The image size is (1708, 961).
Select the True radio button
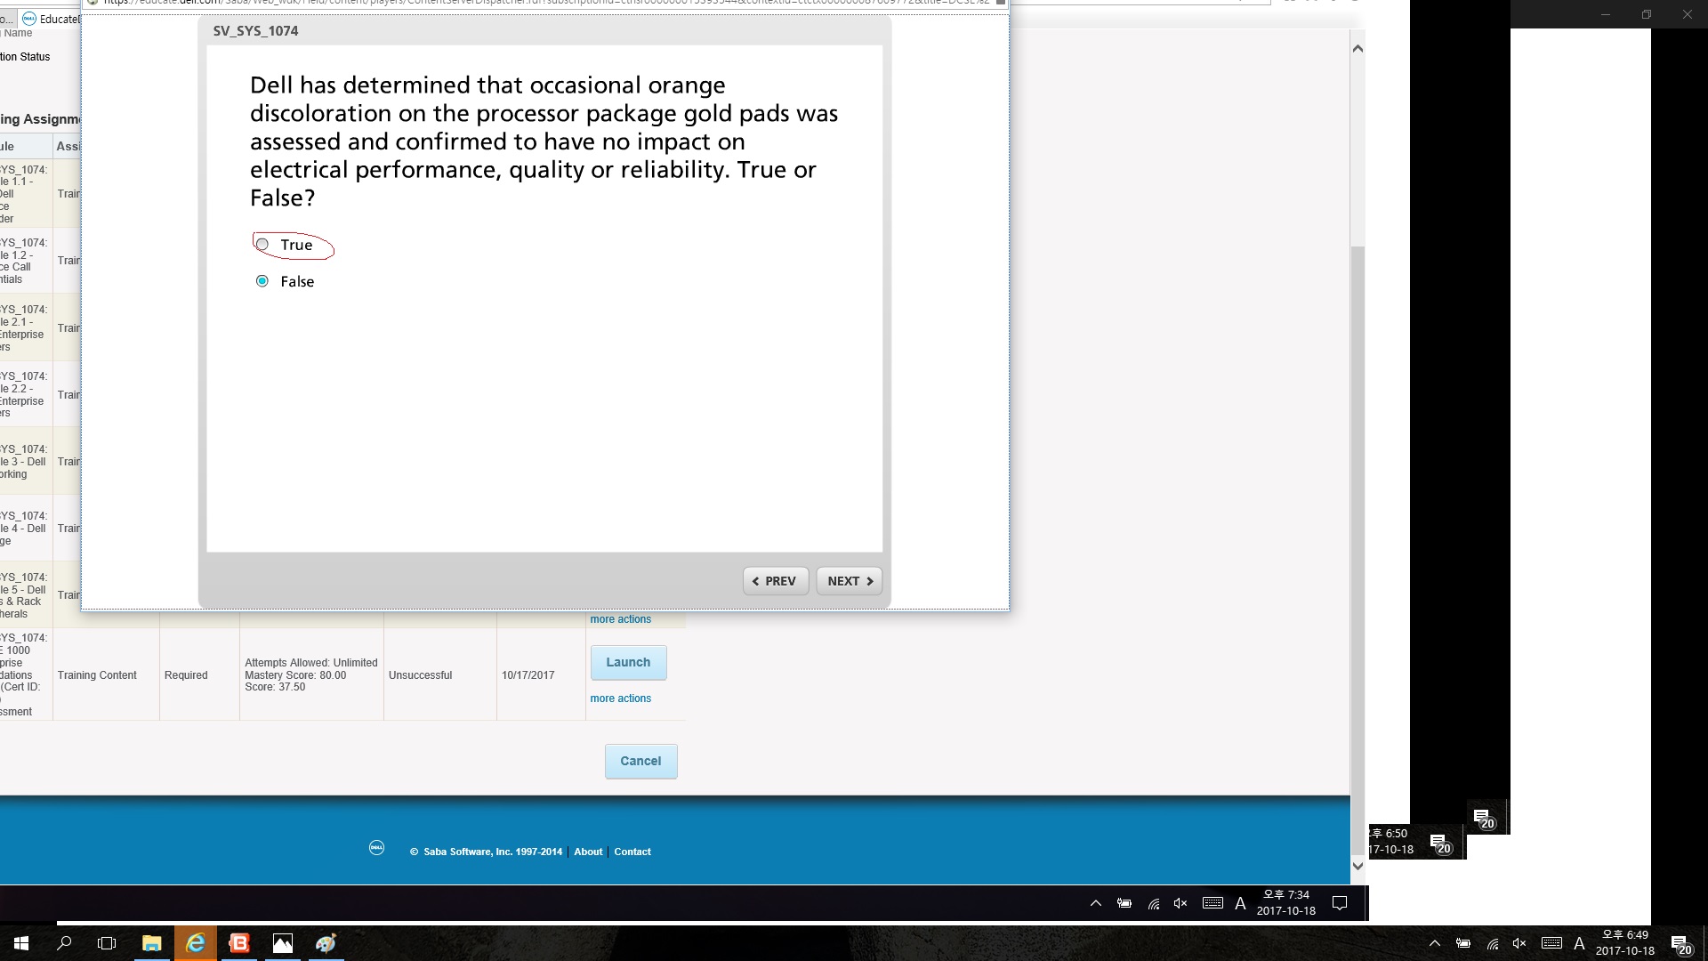(262, 245)
